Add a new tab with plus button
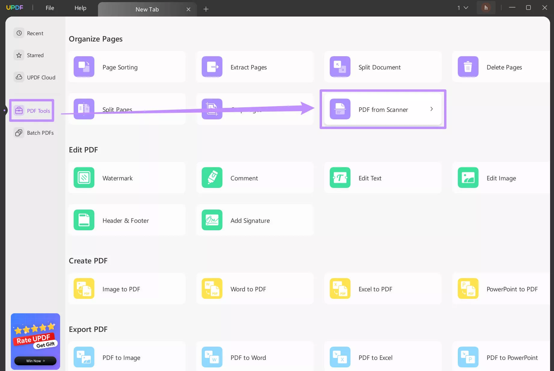The height and width of the screenshot is (371, 554). pos(206,9)
